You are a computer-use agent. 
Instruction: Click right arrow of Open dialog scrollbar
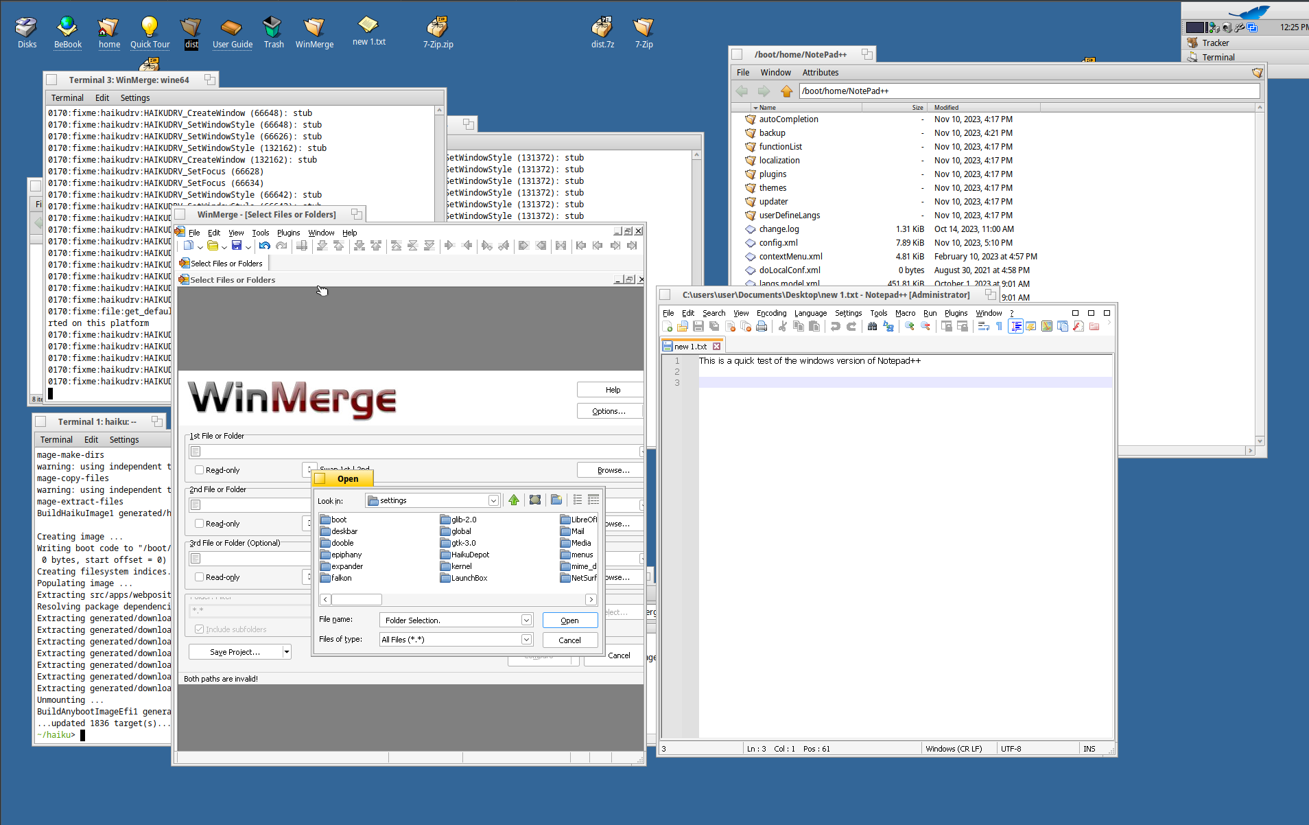tap(591, 600)
